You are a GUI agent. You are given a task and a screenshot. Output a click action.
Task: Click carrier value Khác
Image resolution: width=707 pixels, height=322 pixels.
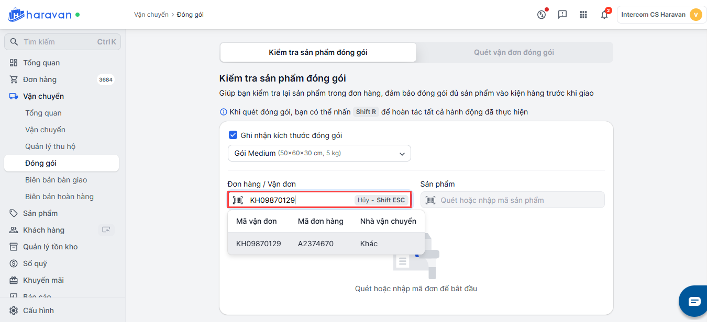point(369,244)
